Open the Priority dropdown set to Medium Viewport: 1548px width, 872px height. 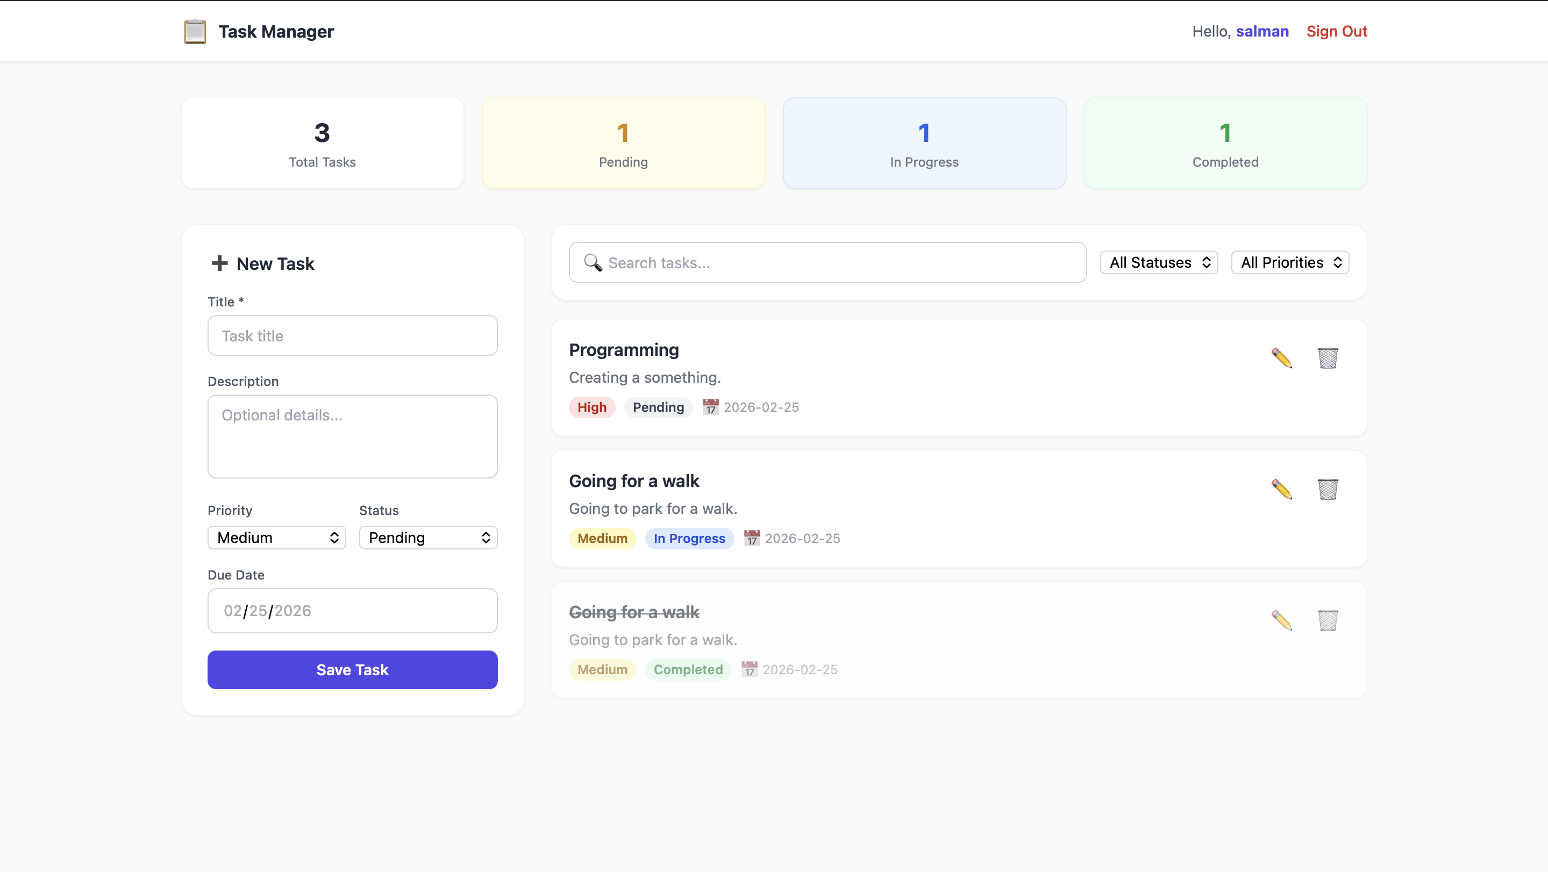276,537
